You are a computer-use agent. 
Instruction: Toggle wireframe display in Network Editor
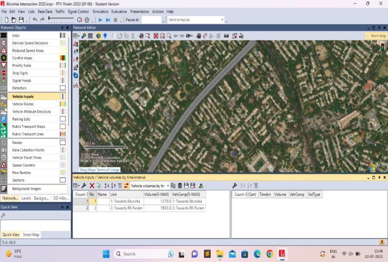(x=90, y=36)
